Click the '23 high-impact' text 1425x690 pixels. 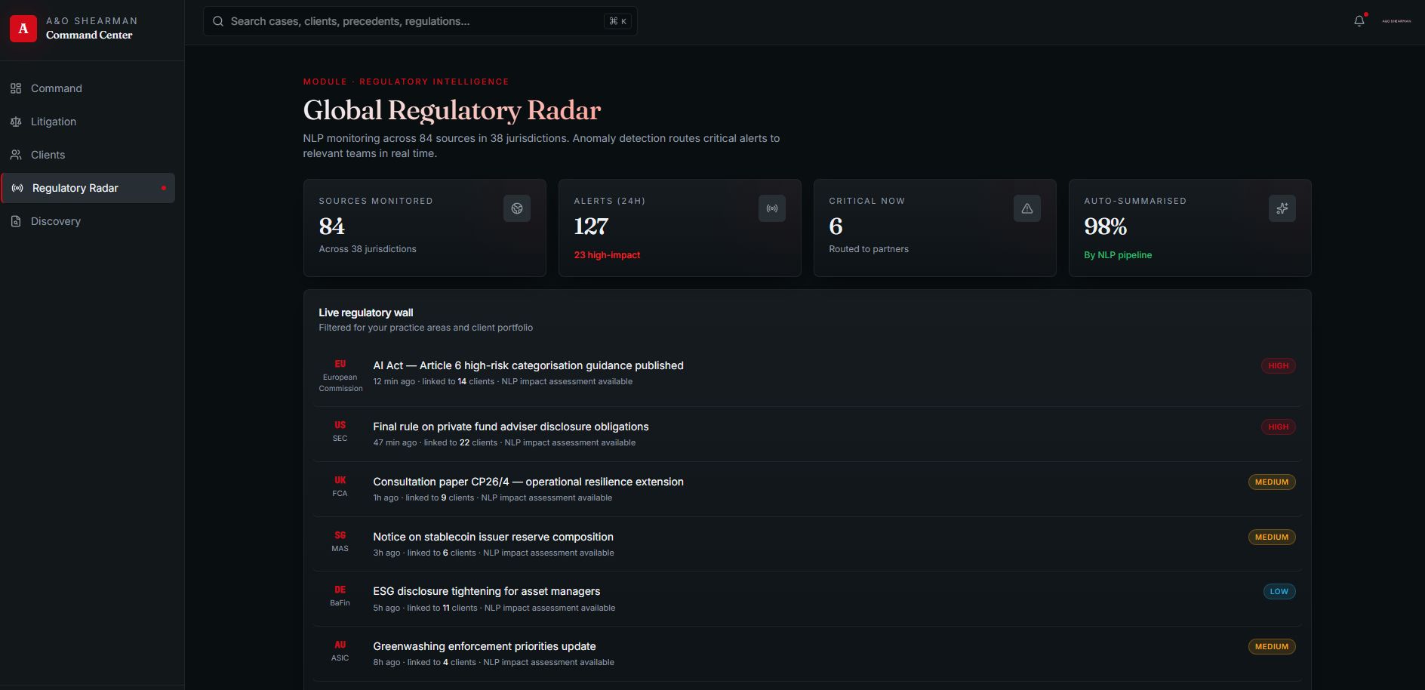pos(607,255)
